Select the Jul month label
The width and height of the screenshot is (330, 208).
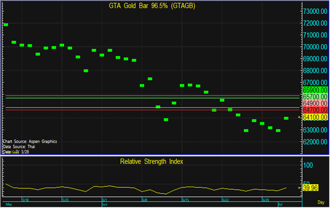(280, 204)
